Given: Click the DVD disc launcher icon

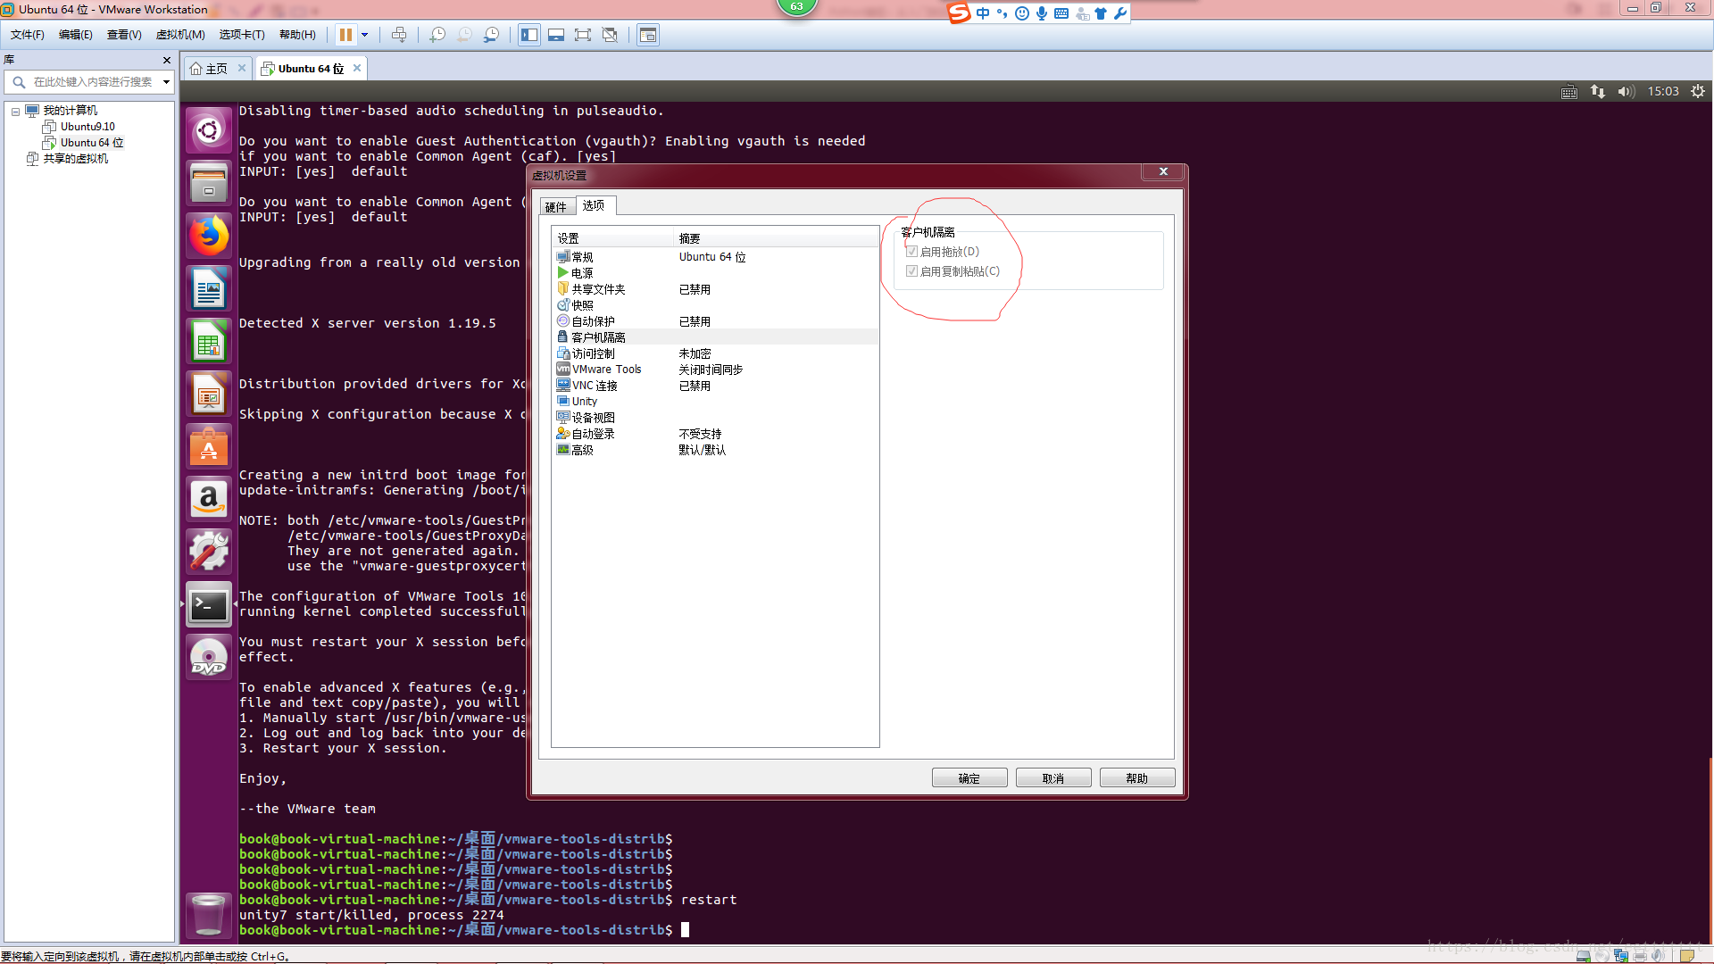Looking at the screenshot, I should pyautogui.click(x=209, y=658).
